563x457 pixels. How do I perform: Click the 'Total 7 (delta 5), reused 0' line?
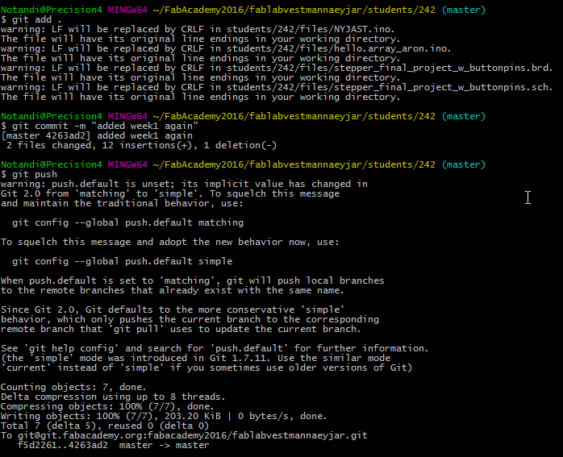105,426
